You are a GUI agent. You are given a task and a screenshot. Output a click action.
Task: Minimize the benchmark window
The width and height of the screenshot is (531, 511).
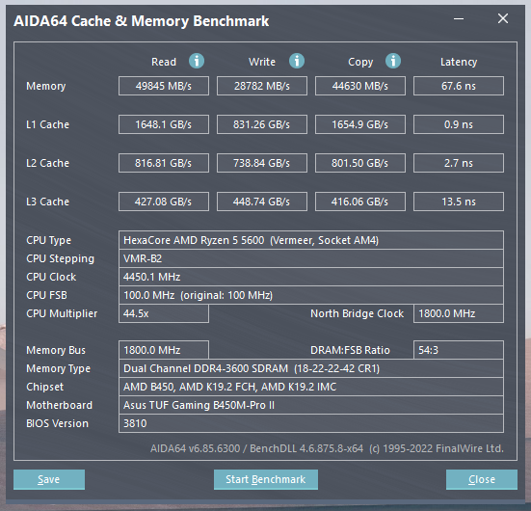tap(459, 18)
